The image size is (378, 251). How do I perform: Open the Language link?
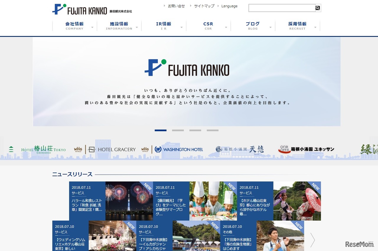(x=229, y=6)
